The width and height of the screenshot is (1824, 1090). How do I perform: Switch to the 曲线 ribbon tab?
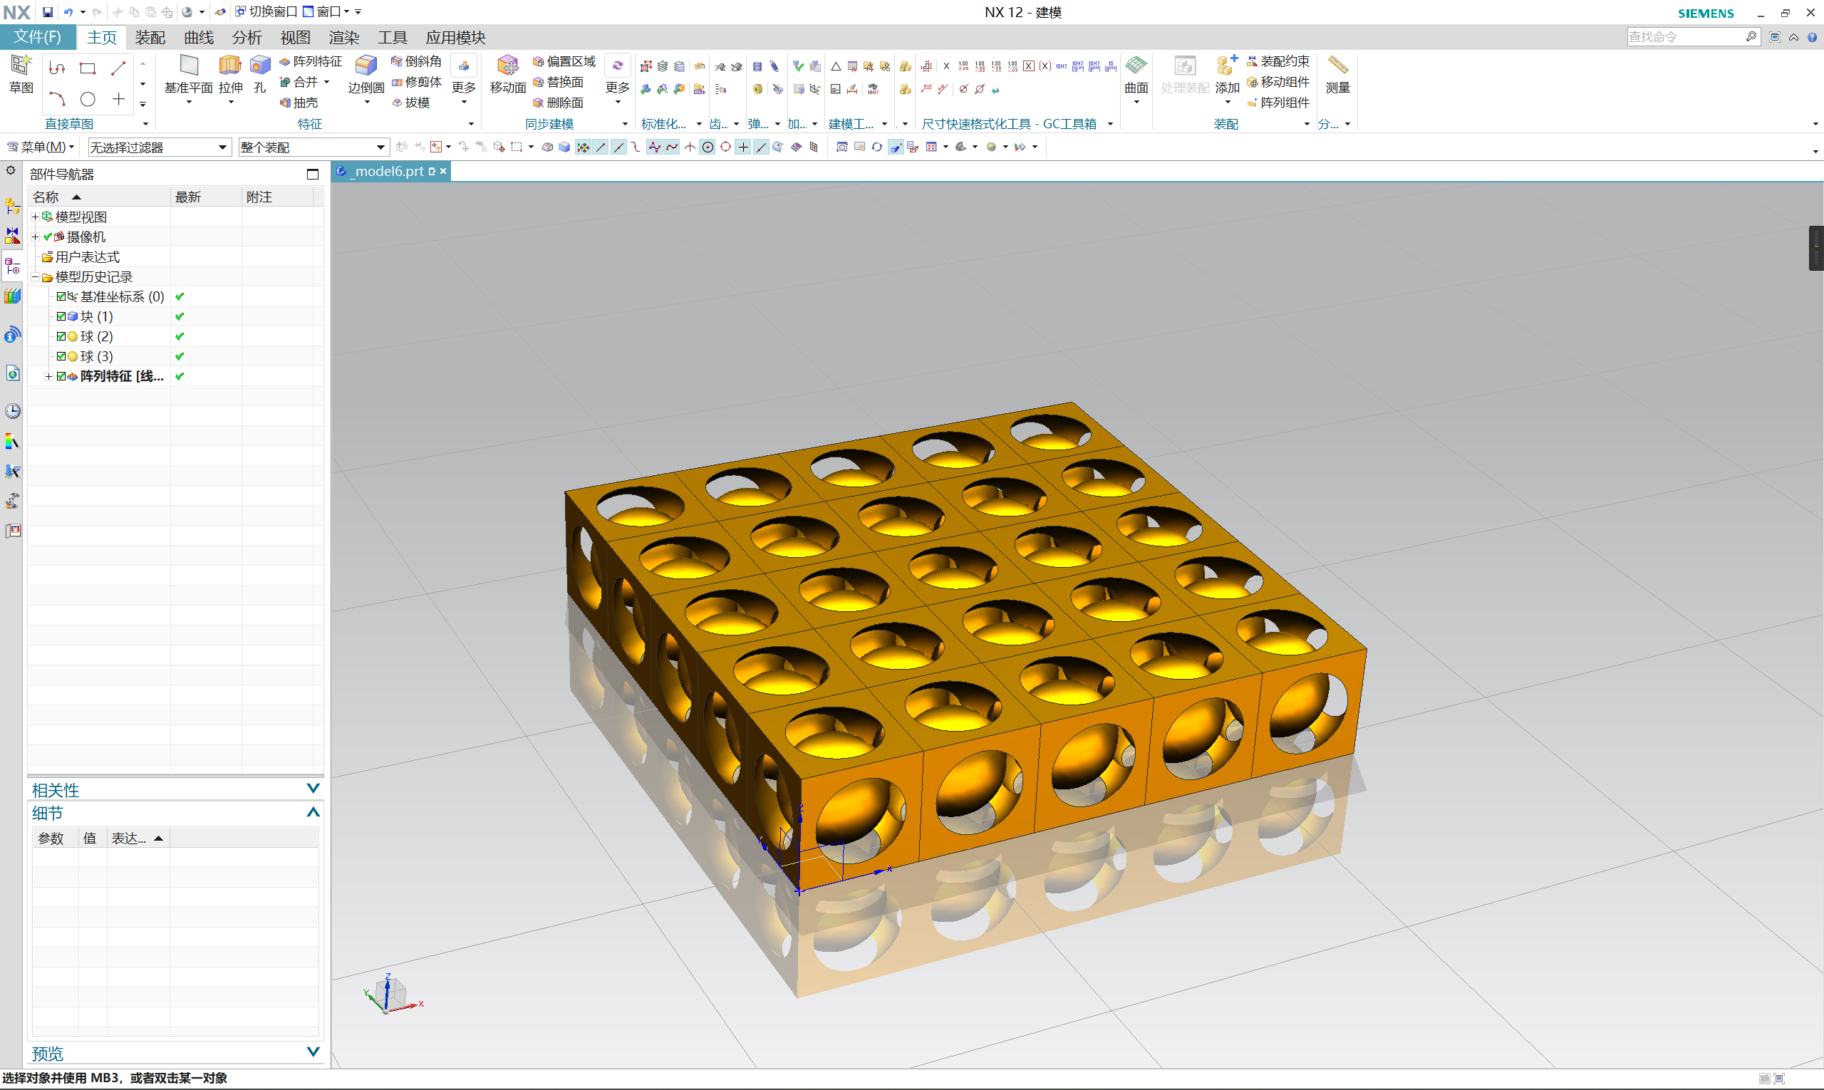pyautogui.click(x=198, y=38)
